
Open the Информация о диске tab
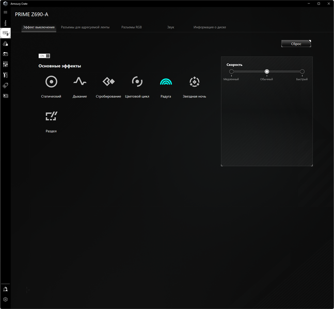210,27
